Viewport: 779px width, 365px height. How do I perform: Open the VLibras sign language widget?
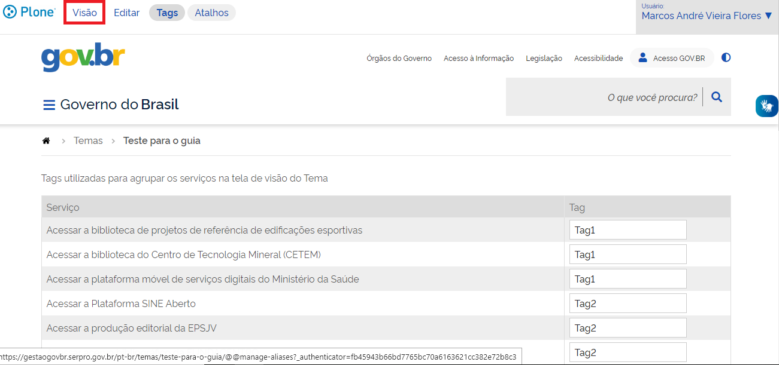click(766, 106)
